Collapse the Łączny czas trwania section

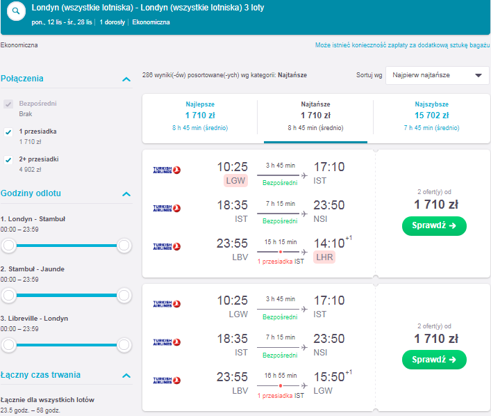click(x=126, y=376)
